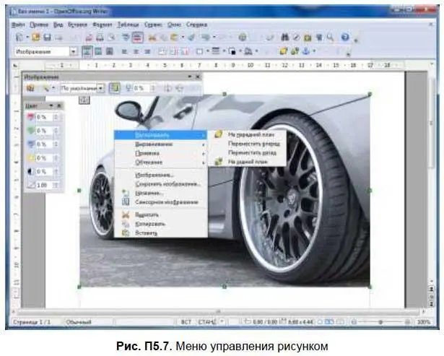Click the New document icon
The image size is (444, 356).
[x=19, y=37]
